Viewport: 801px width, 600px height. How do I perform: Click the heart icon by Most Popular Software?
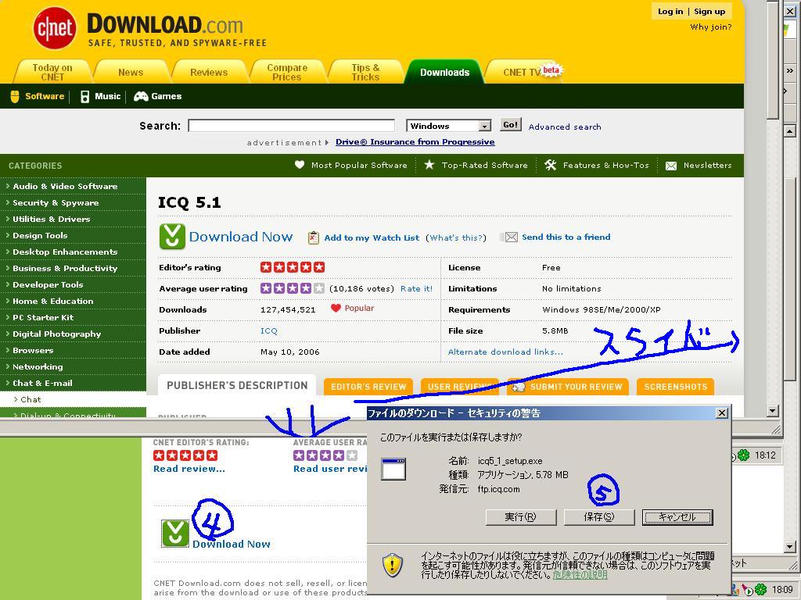click(x=300, y=164)
